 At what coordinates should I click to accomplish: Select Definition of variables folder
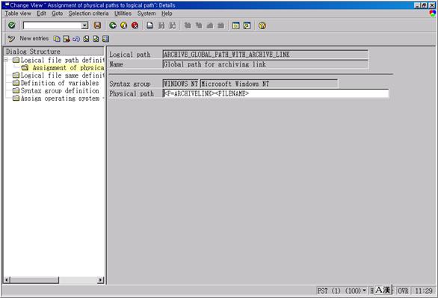tap(60, 83)
